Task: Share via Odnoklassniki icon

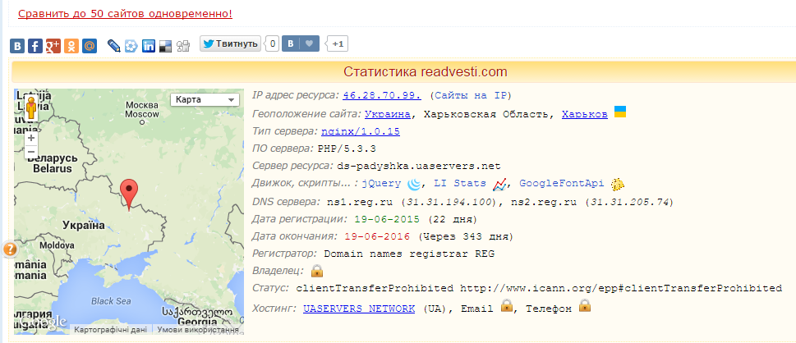Action: click(71, 46)
